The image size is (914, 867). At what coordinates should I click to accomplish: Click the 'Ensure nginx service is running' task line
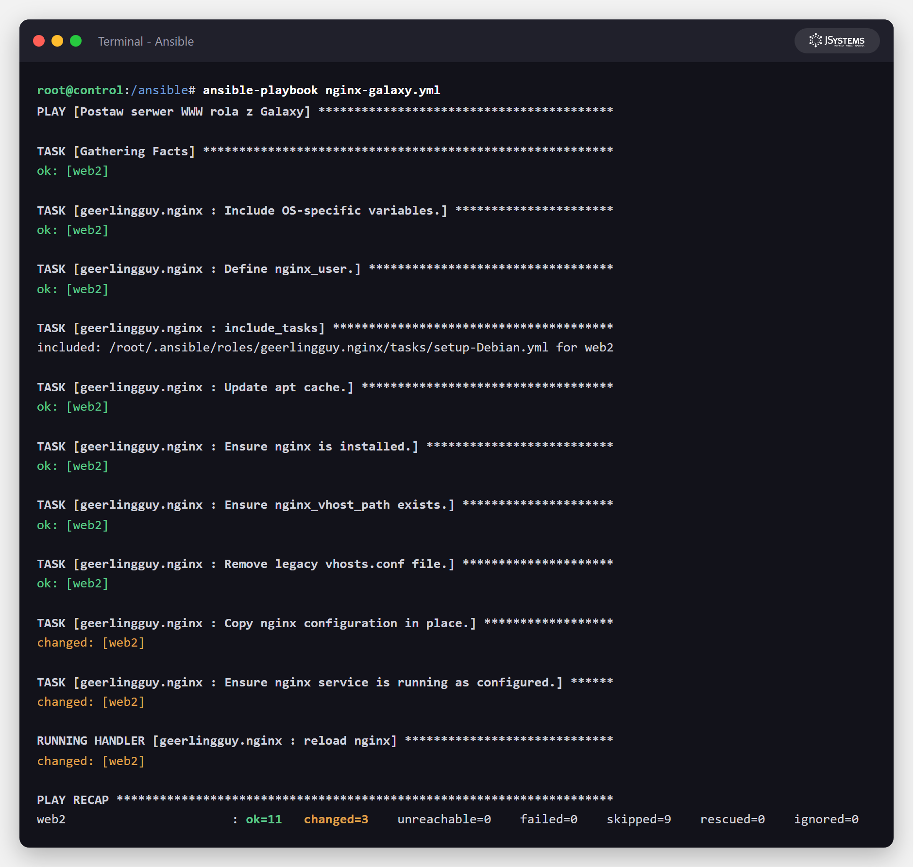[325, 683]
